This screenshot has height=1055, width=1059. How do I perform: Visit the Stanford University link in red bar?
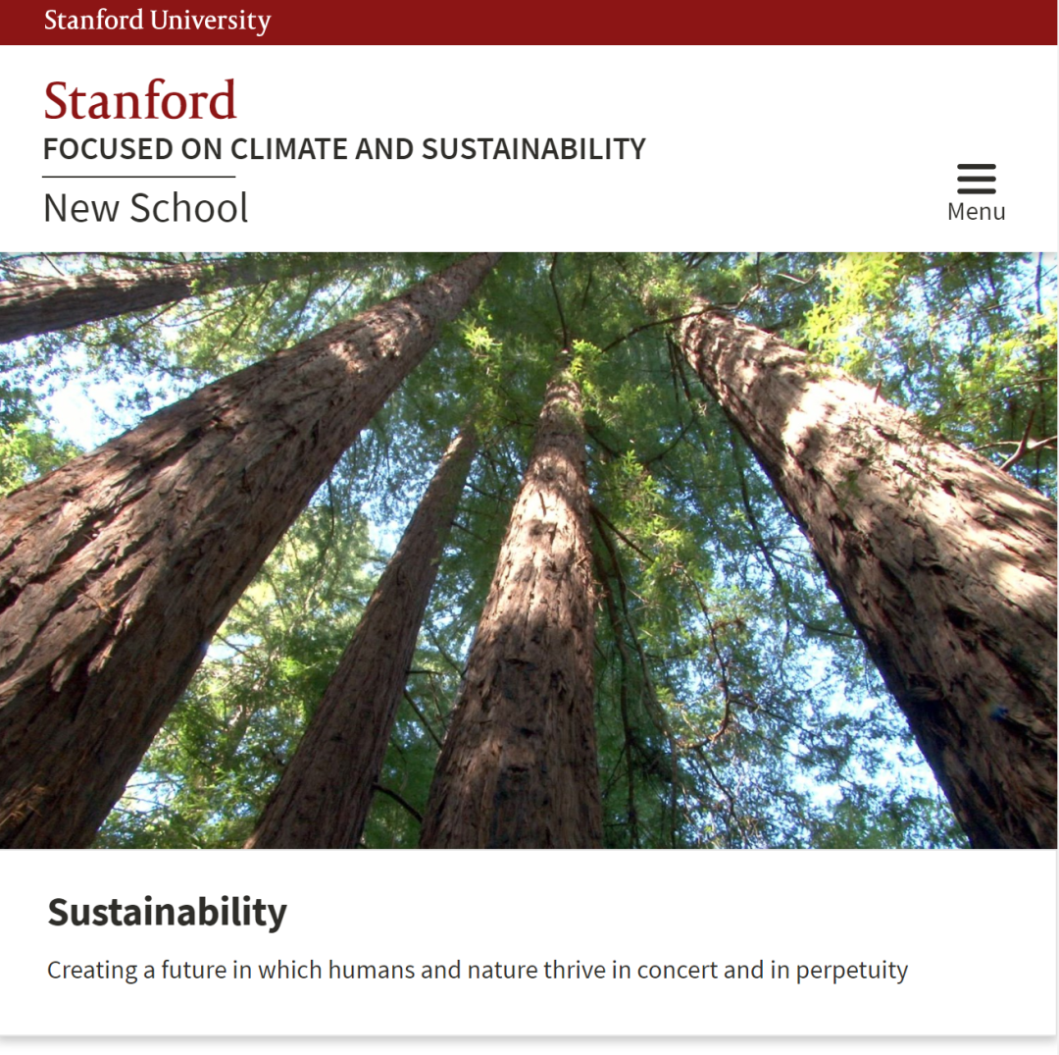(x=157, y=21)
